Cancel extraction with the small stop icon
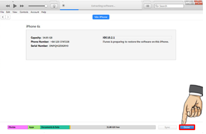206x134 pixels. click(x=63, y=6)
